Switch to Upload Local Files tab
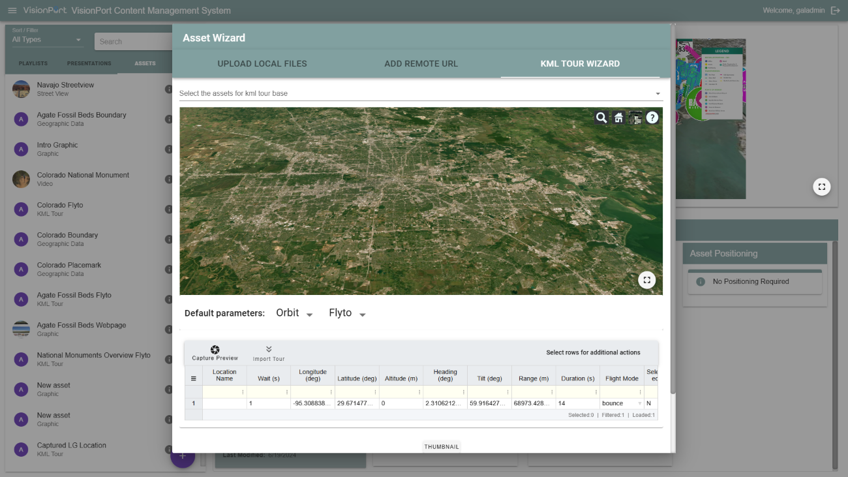 pyautogui.click(x=262, y=64)
